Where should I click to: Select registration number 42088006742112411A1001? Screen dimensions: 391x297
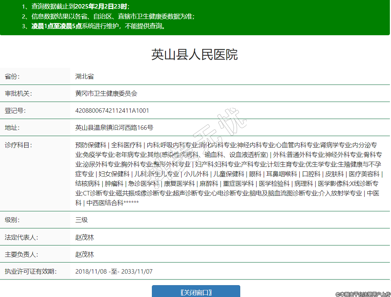112,110
